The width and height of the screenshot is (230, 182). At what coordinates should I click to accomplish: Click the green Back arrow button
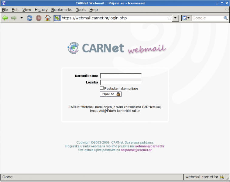coord(5,18)
